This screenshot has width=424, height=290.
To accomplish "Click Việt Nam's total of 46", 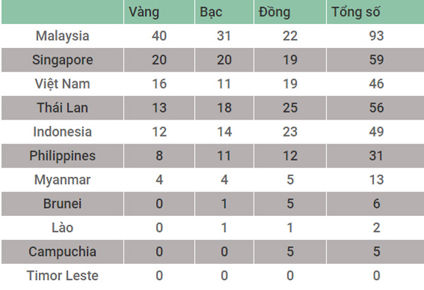I will tap(377, 84).
